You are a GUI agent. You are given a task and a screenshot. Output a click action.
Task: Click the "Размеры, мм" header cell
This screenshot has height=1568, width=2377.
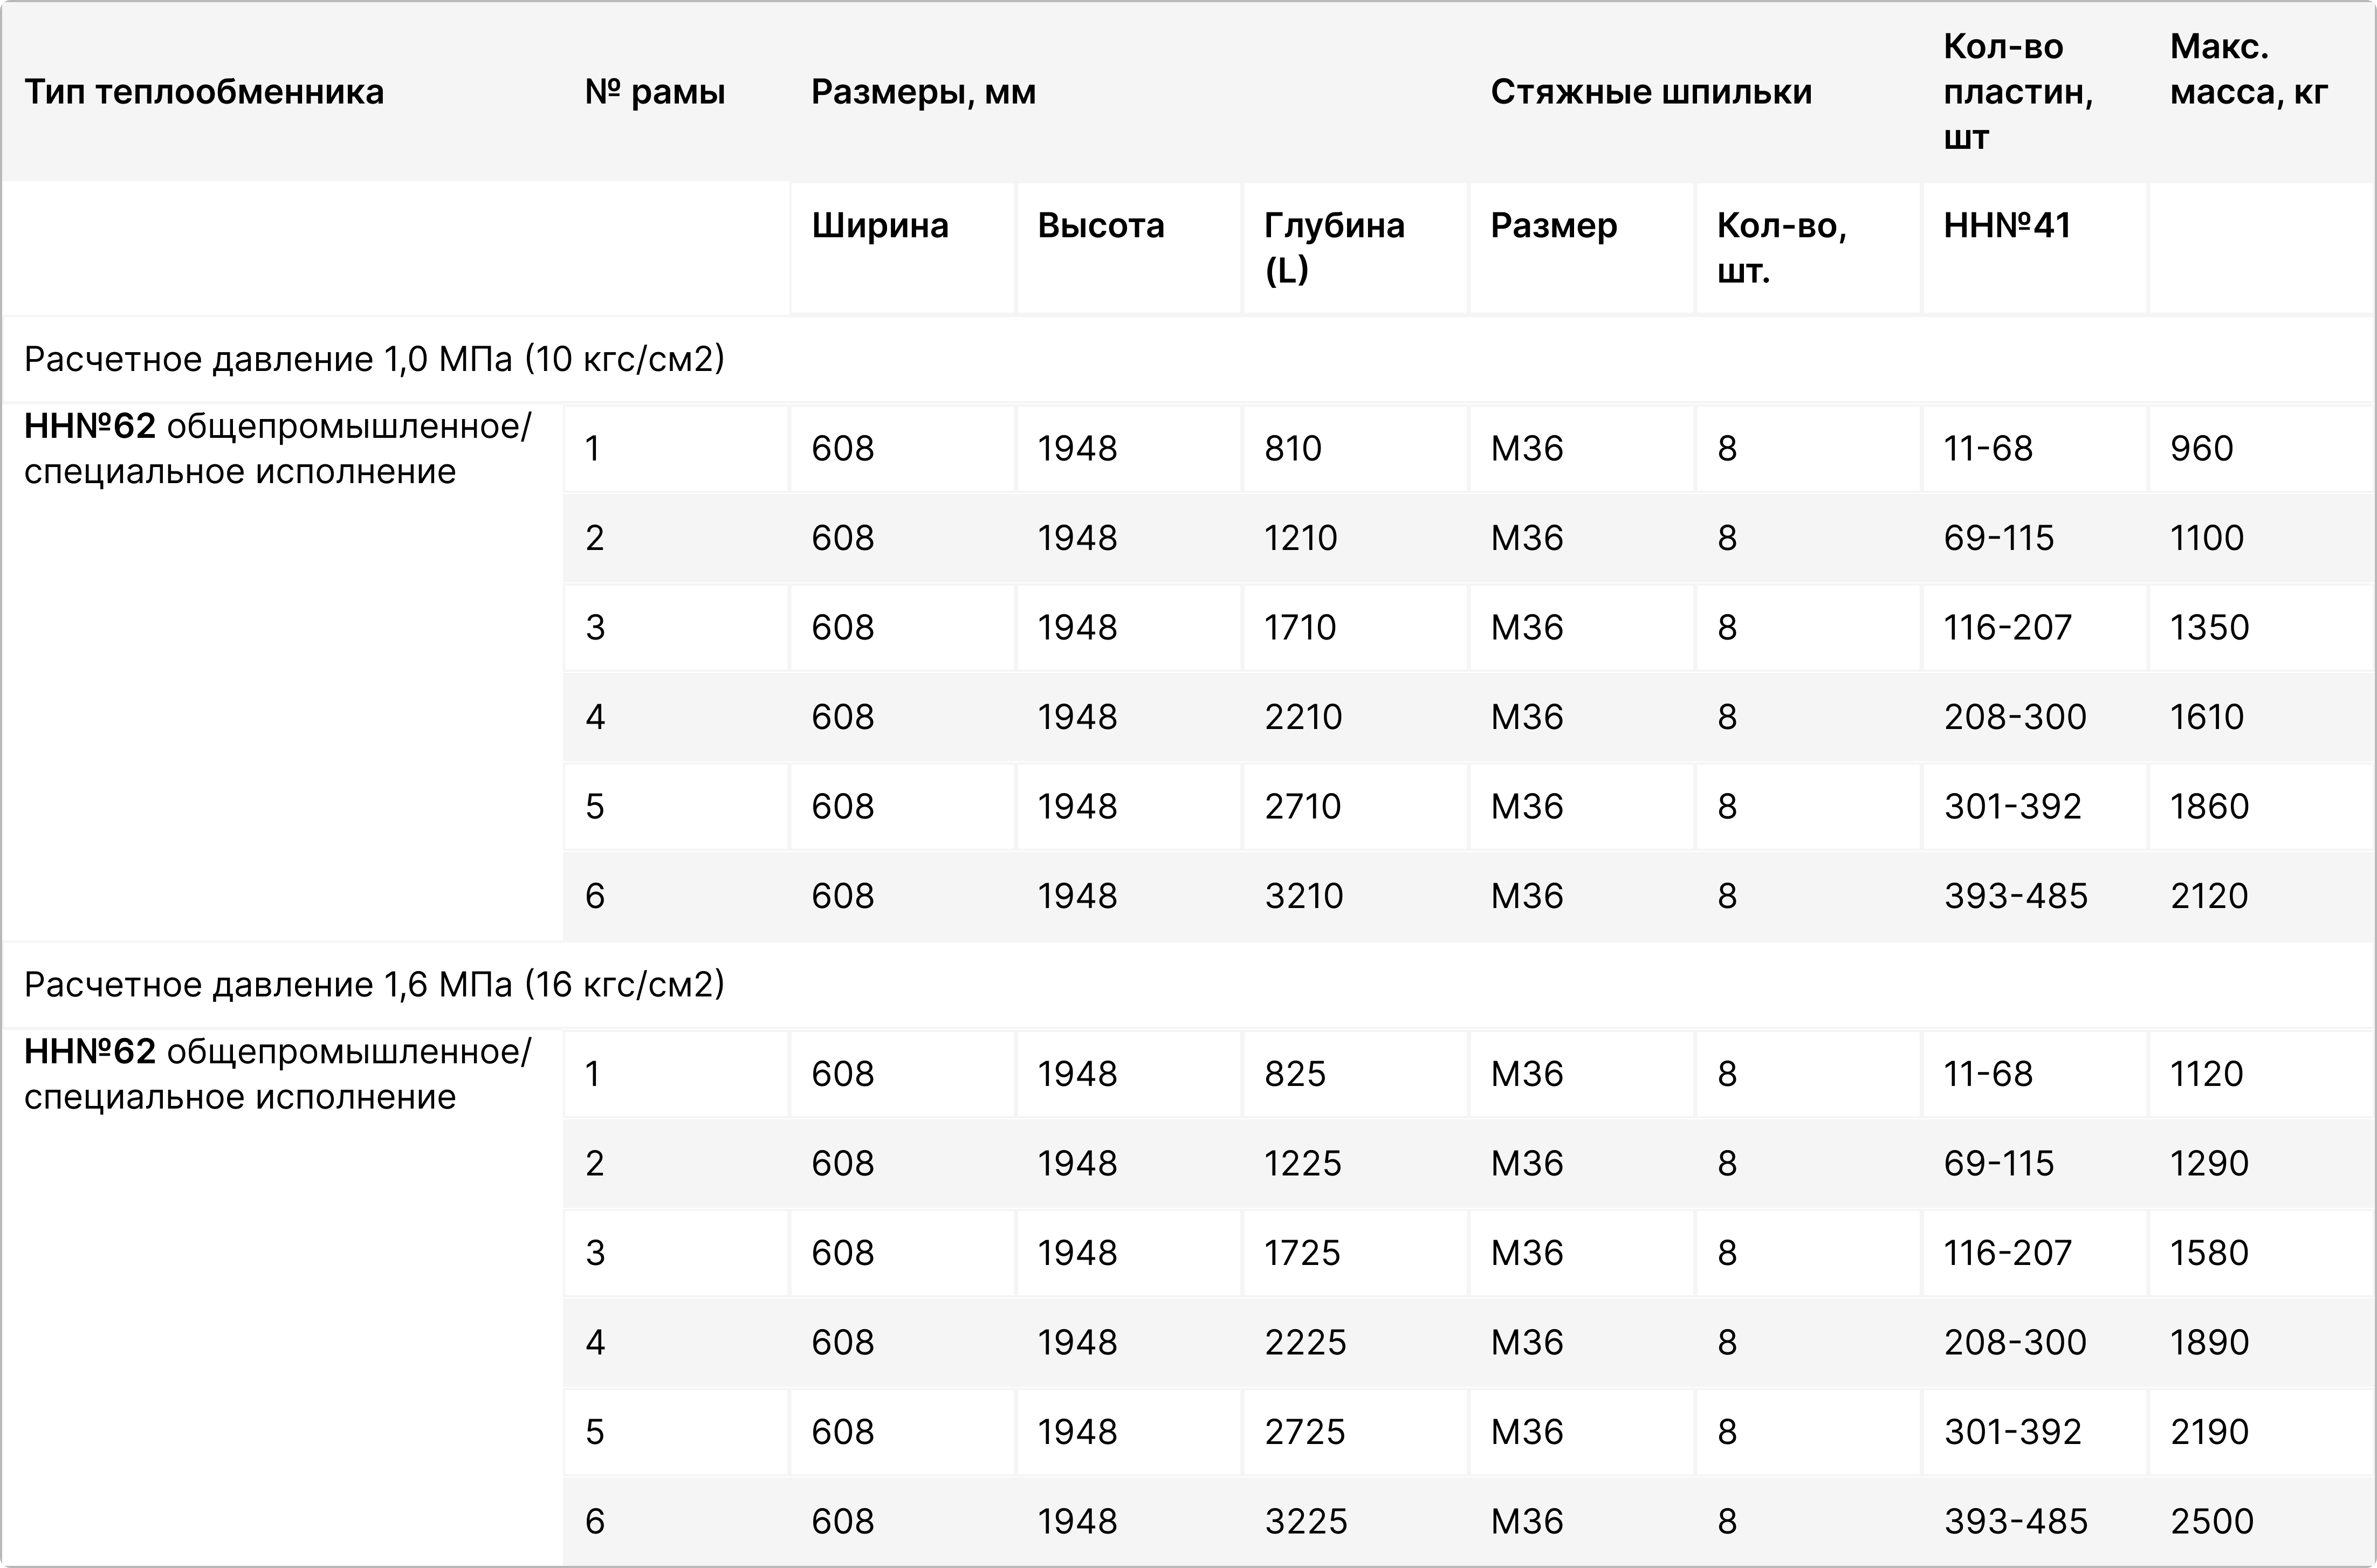click(x=923, y=92)
